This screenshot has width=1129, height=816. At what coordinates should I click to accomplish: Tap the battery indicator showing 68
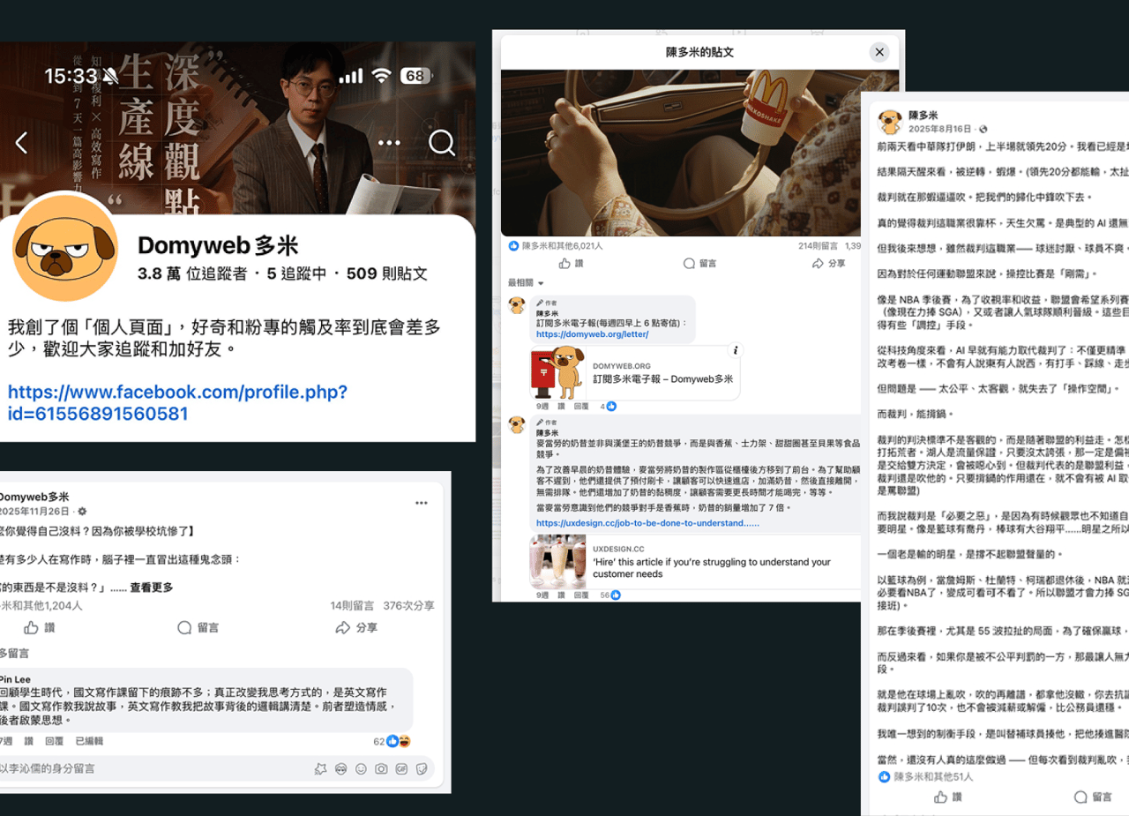coord(415,76)
